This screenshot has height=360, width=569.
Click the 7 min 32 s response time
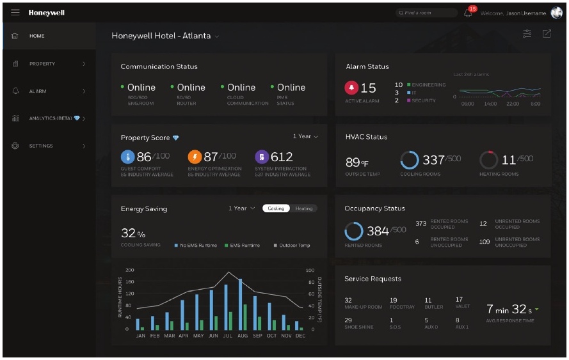(509, 309)
